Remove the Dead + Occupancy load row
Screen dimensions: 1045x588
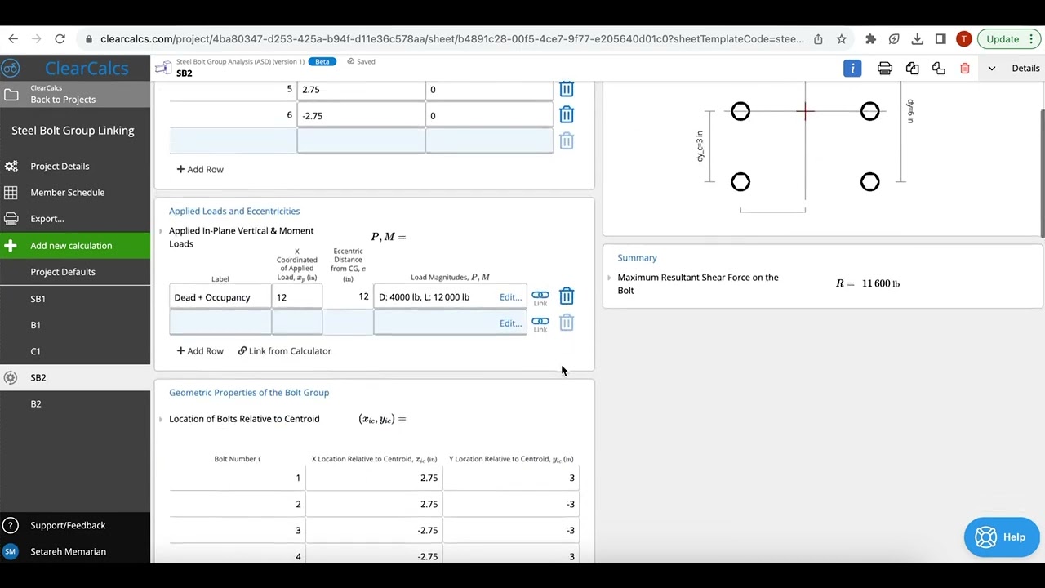(567, 296)
